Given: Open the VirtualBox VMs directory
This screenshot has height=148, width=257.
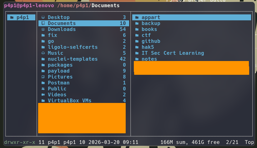Looking at the screenshot, I should pos(69,101).
